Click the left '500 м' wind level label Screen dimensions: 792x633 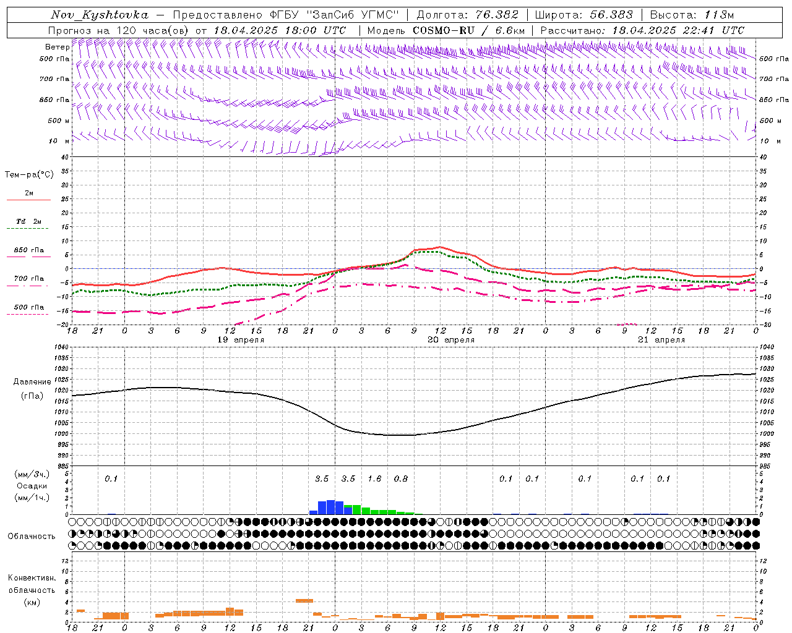pos(59,121)
